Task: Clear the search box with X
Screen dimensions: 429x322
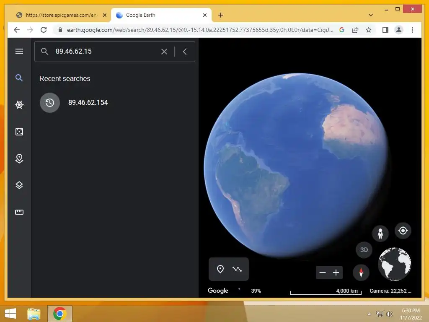Action: coord(164,52)
